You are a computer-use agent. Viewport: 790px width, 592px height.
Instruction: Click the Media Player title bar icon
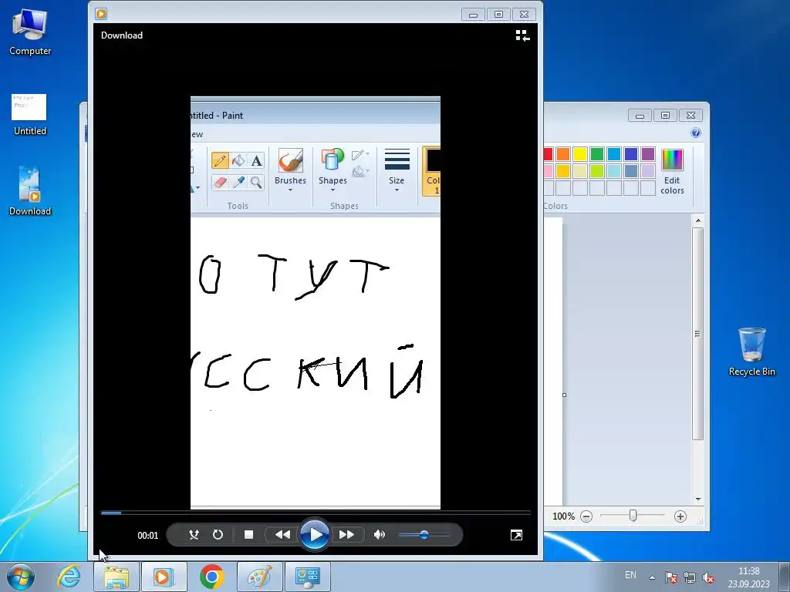point(101,14)
